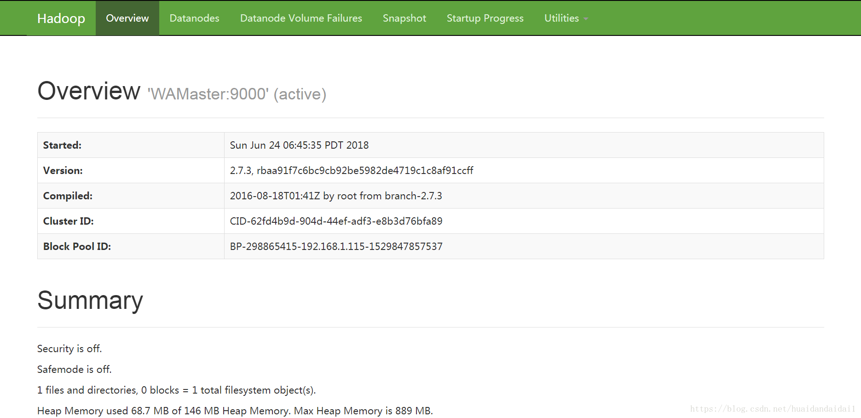
Task: Click the Compiled: row label
Action: 68,196
